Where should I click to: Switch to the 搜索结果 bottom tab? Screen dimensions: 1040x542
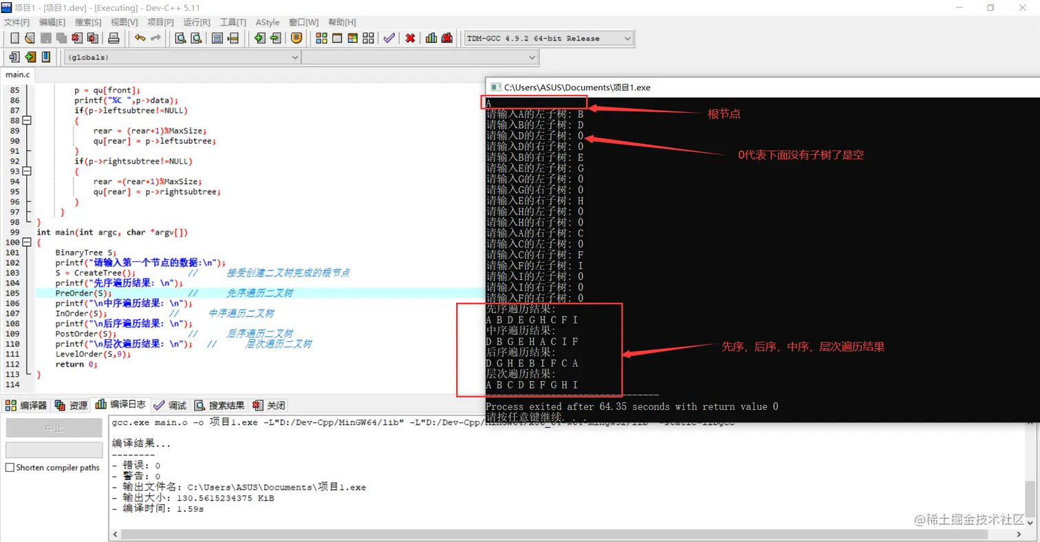[219, 405]
